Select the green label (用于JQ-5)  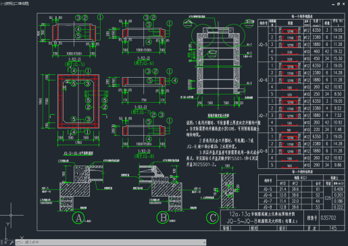(x=74, y=64)
